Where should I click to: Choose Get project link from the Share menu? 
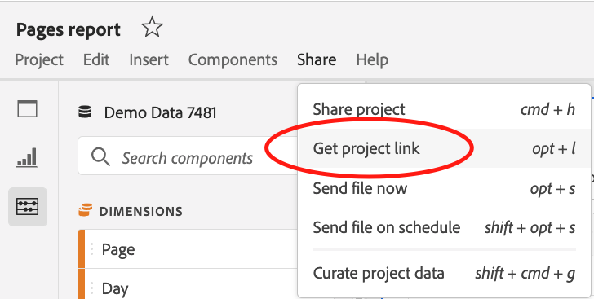coord(444,148)
